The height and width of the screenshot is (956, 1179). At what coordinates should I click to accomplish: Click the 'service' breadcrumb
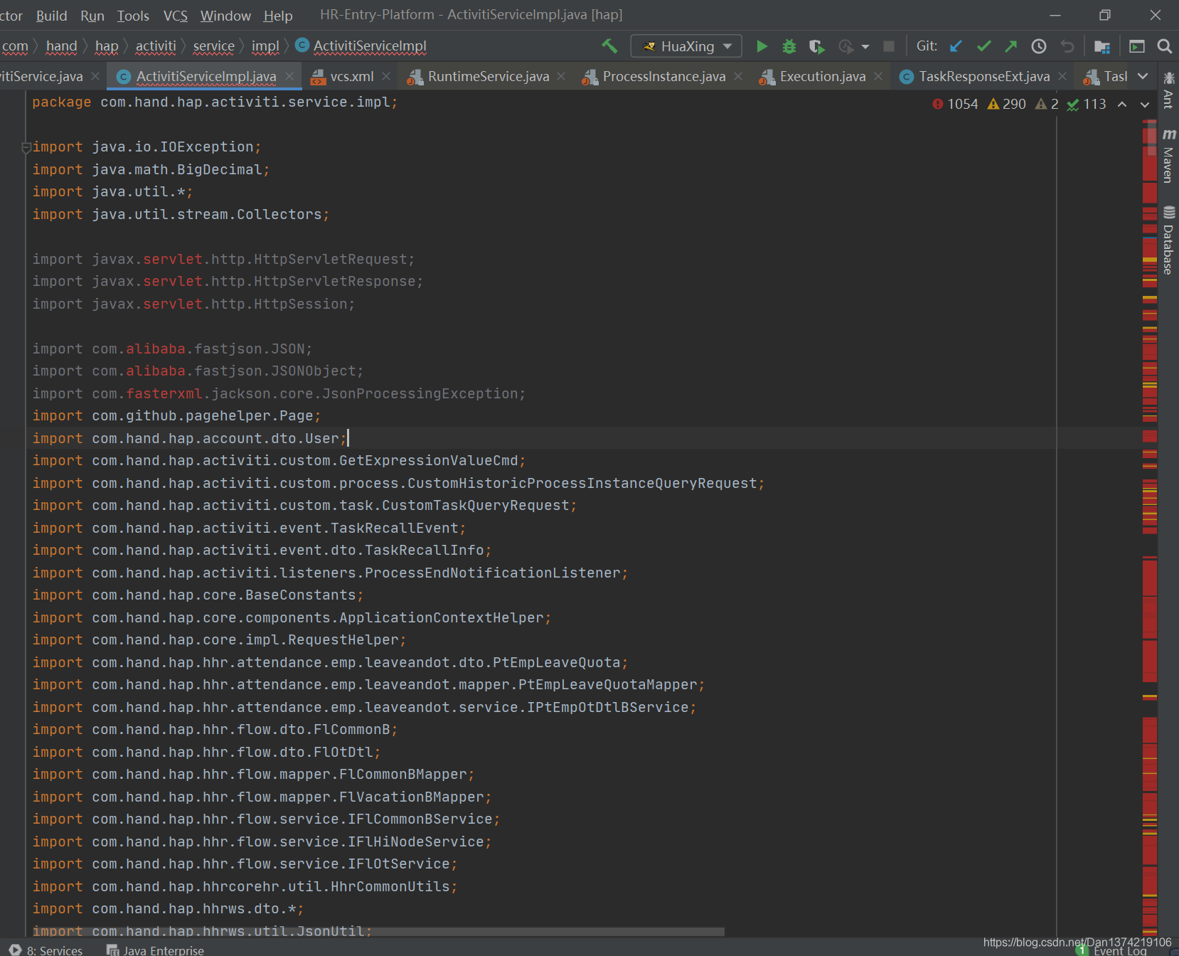[213, 46]
